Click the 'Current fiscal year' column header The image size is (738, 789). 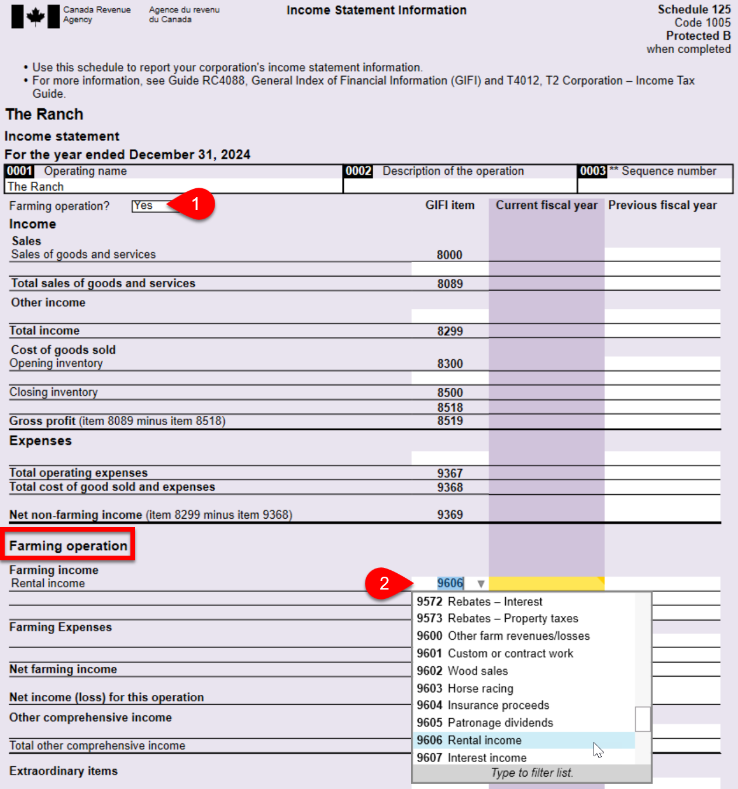547,205
